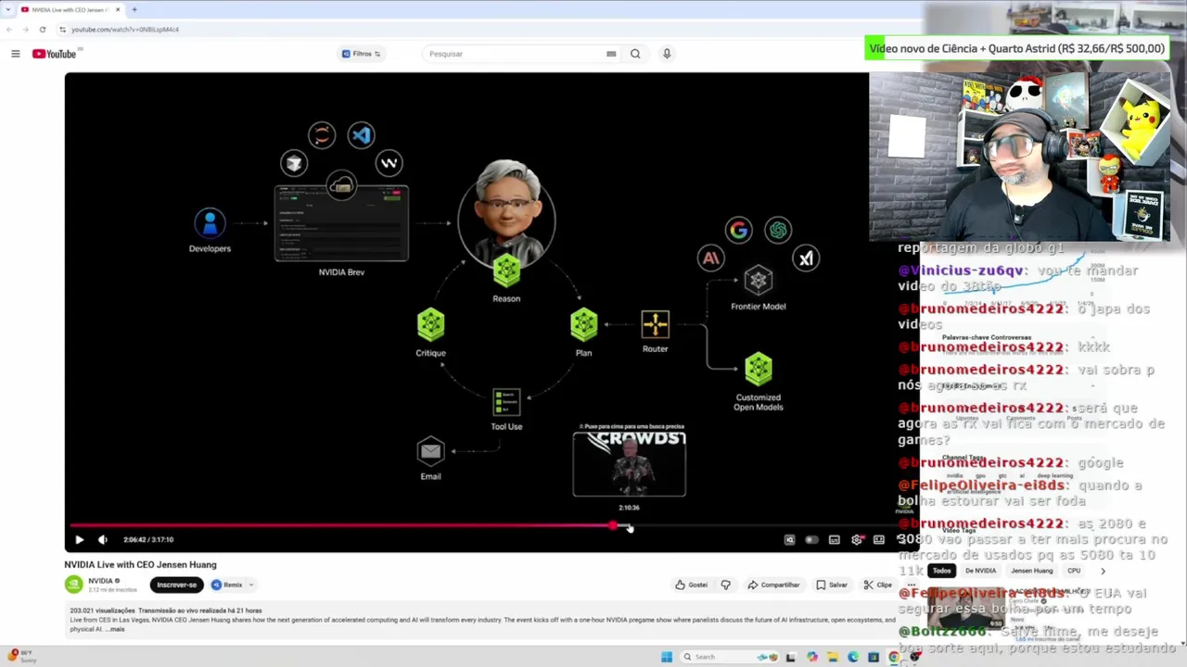
Task: Click the Windows taskbar Search box
Action: click(730, 657)
